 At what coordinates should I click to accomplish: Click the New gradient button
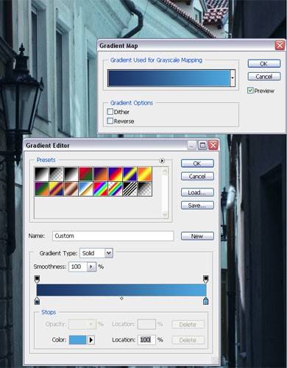(197, 236)
